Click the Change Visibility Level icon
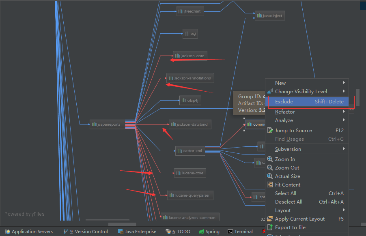The height and width of the screenshot is (236, 366). [x=270, y=92]
